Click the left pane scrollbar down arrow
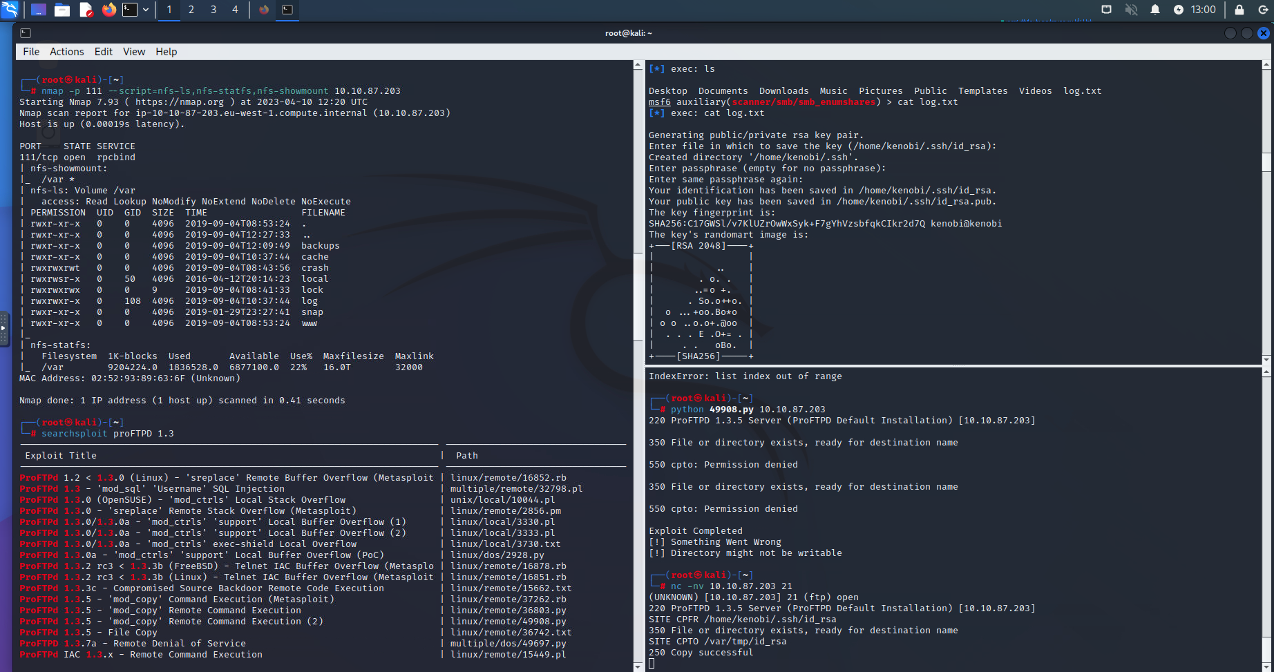 pos(638,666)
